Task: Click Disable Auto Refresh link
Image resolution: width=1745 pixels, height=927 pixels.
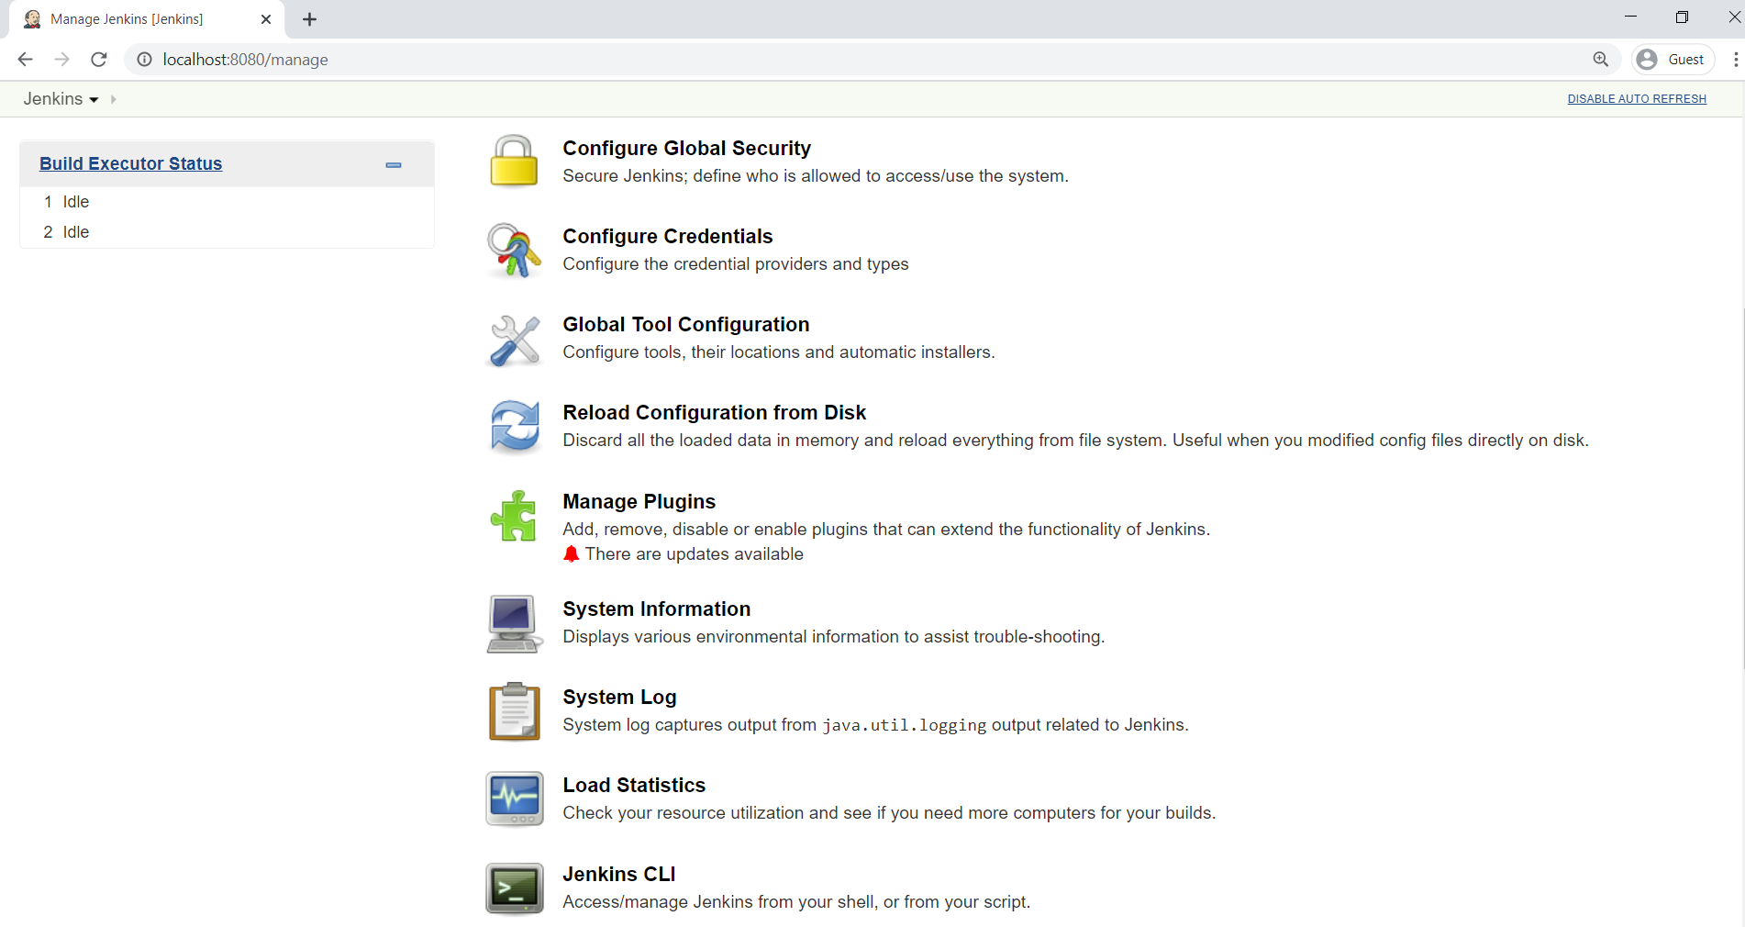Action: pyautogui.click(x=1637, y=99)
